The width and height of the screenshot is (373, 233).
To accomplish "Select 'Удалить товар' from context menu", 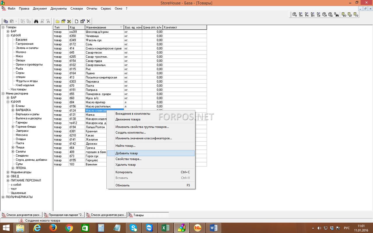I will 125,165.
